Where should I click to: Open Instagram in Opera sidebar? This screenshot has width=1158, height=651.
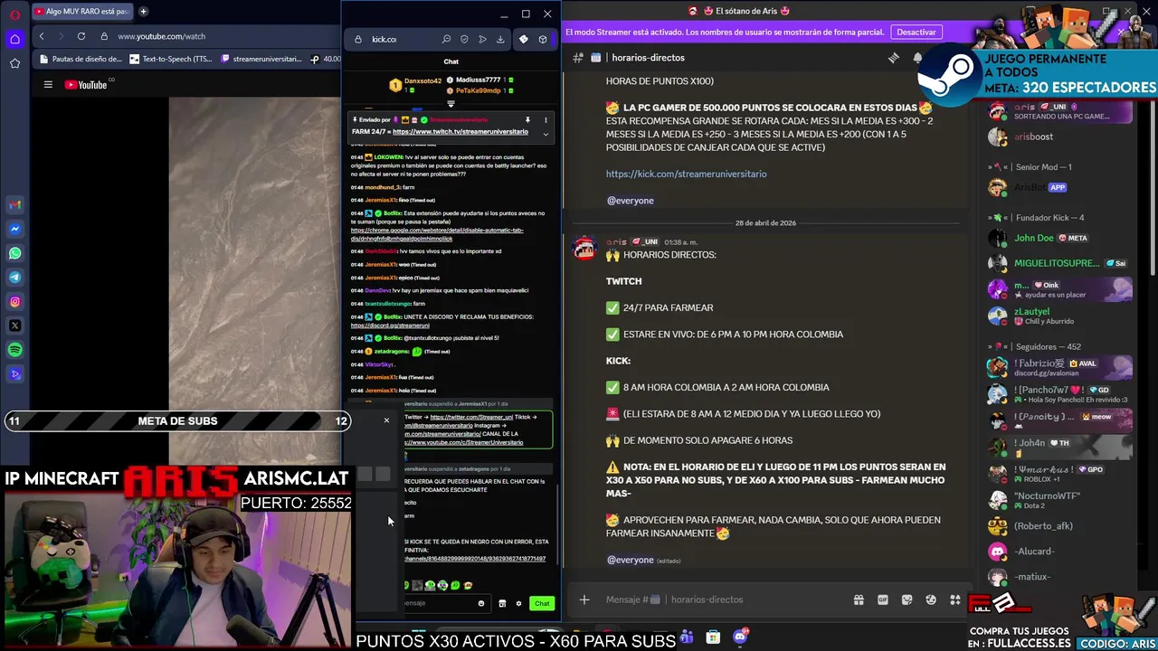click(x=15, y=302)
